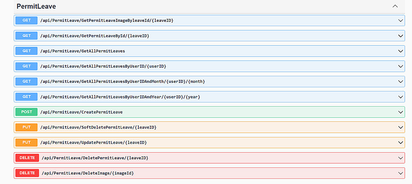The height and width of the screenshot is (184, 412).
Task: Expand the GetPermitLeaveImageByleaveId endpoint chevron
Action: tap(400, 20)
